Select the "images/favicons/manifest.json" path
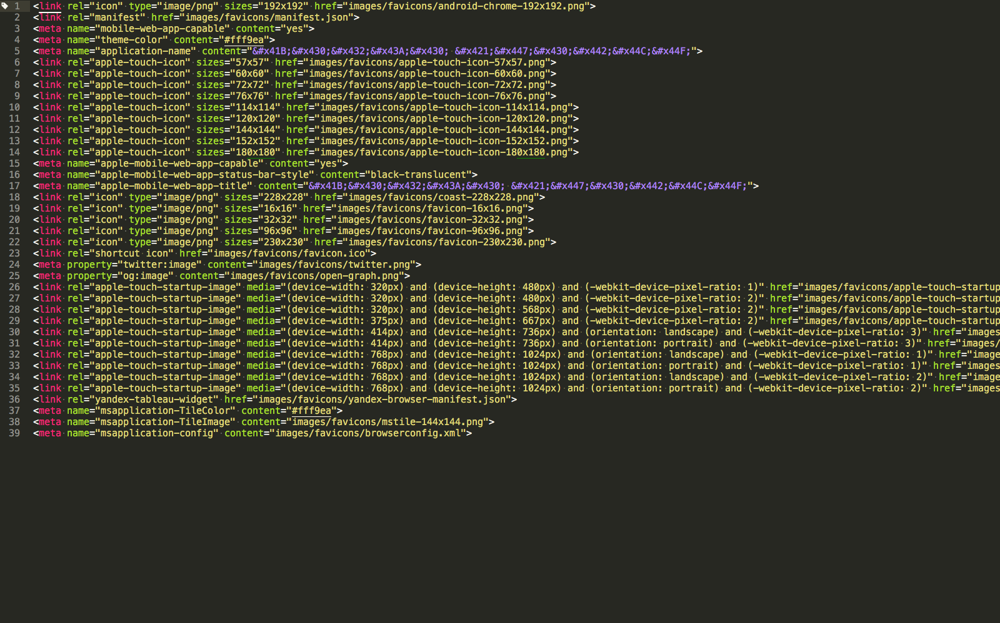The image size is (1000, 623). [269, 17]
